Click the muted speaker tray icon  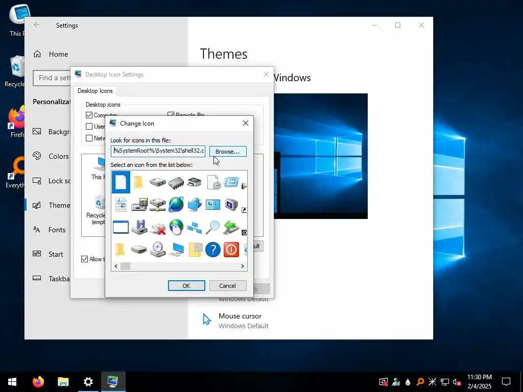(x=457, y=382)
